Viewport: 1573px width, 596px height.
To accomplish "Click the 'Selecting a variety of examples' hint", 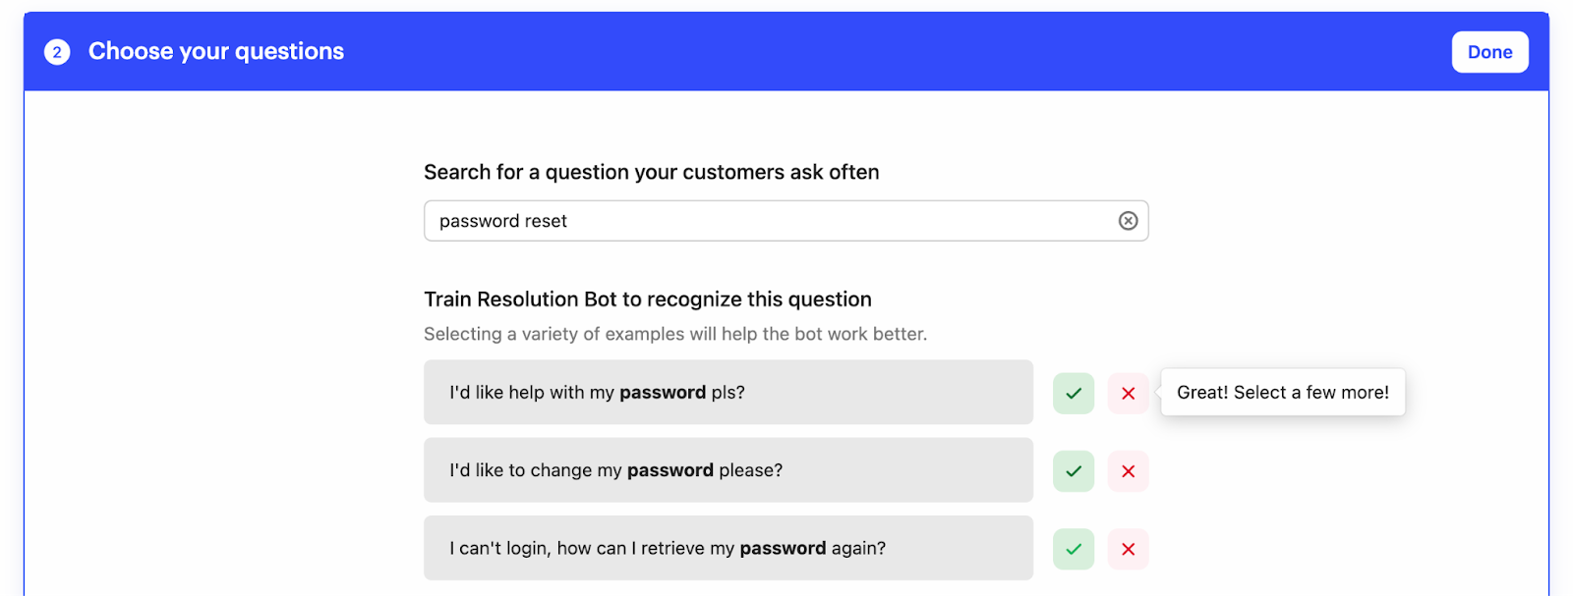I will tap(674, 334).
